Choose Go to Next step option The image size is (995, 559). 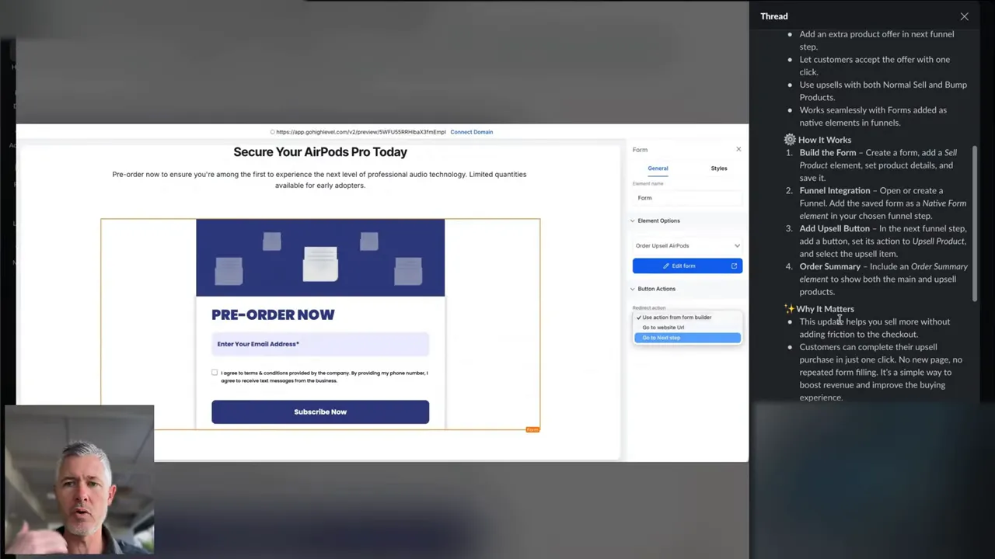pos(687,338)
